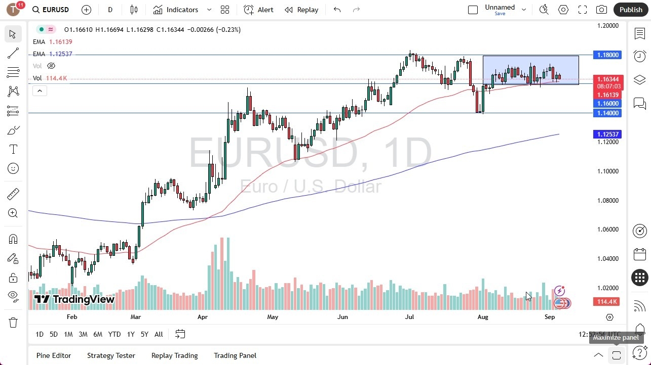651x365 pixels.
Task: Select the Measure ruler tool
Action: click(x=13, y=194)
